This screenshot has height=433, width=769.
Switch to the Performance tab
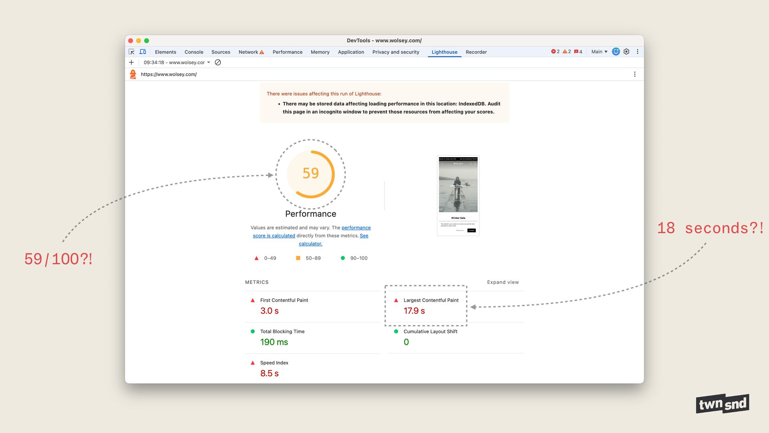287,52
